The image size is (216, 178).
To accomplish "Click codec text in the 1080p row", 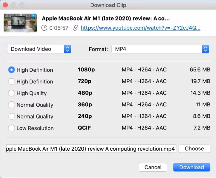I will tap(144, 69).
